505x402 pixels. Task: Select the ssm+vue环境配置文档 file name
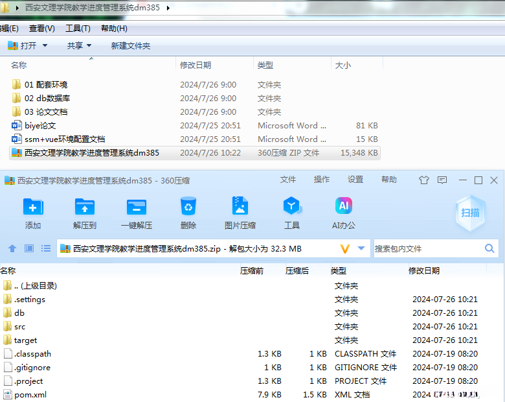coord(65,139)
